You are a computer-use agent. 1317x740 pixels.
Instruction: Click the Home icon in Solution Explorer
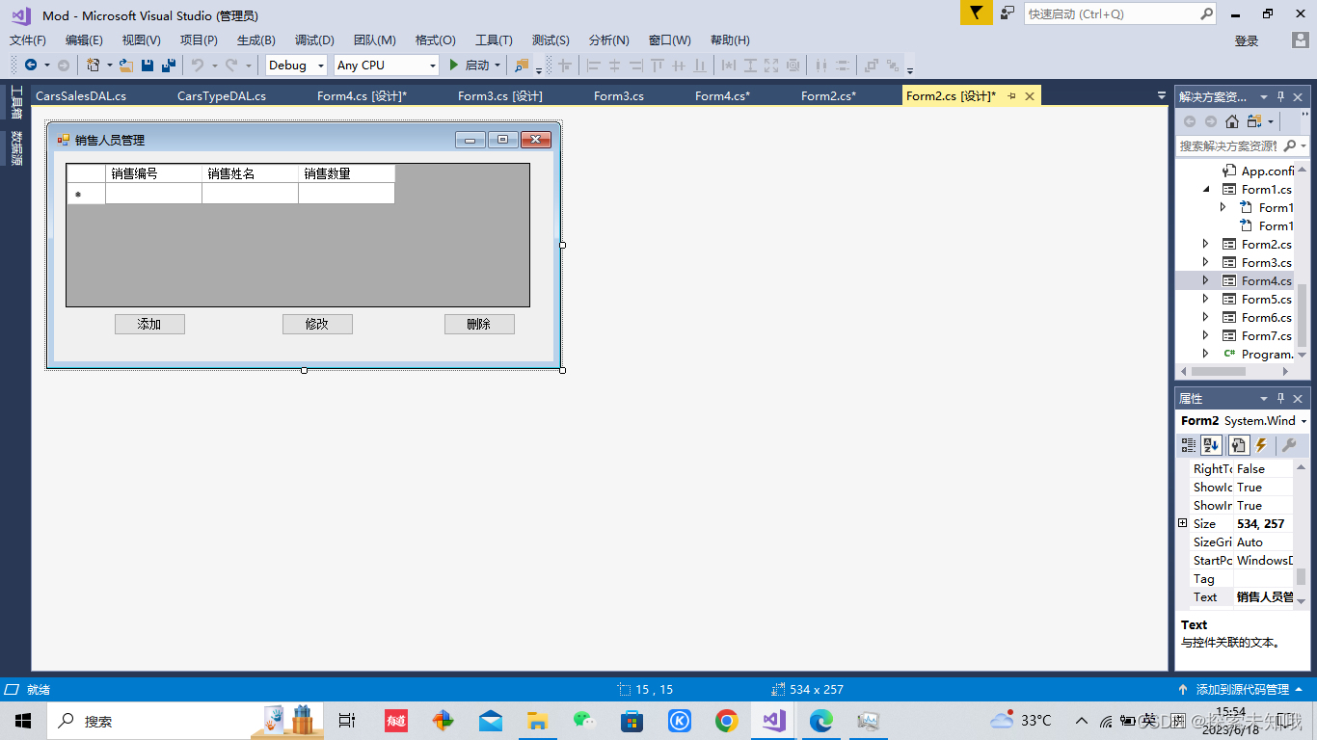(1232, 121)
